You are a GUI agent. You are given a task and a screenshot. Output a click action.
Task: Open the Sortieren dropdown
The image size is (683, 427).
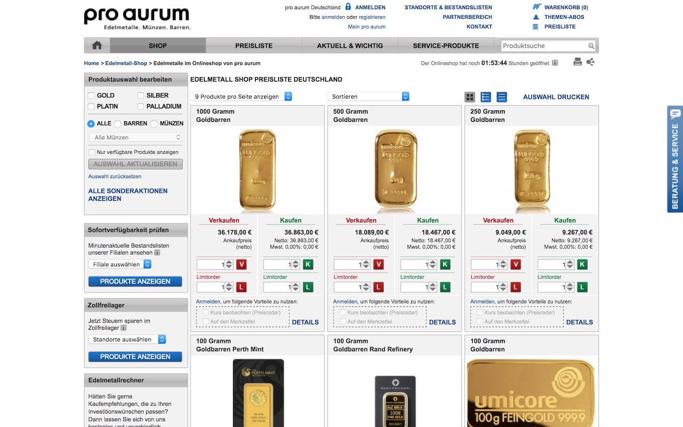368,97
